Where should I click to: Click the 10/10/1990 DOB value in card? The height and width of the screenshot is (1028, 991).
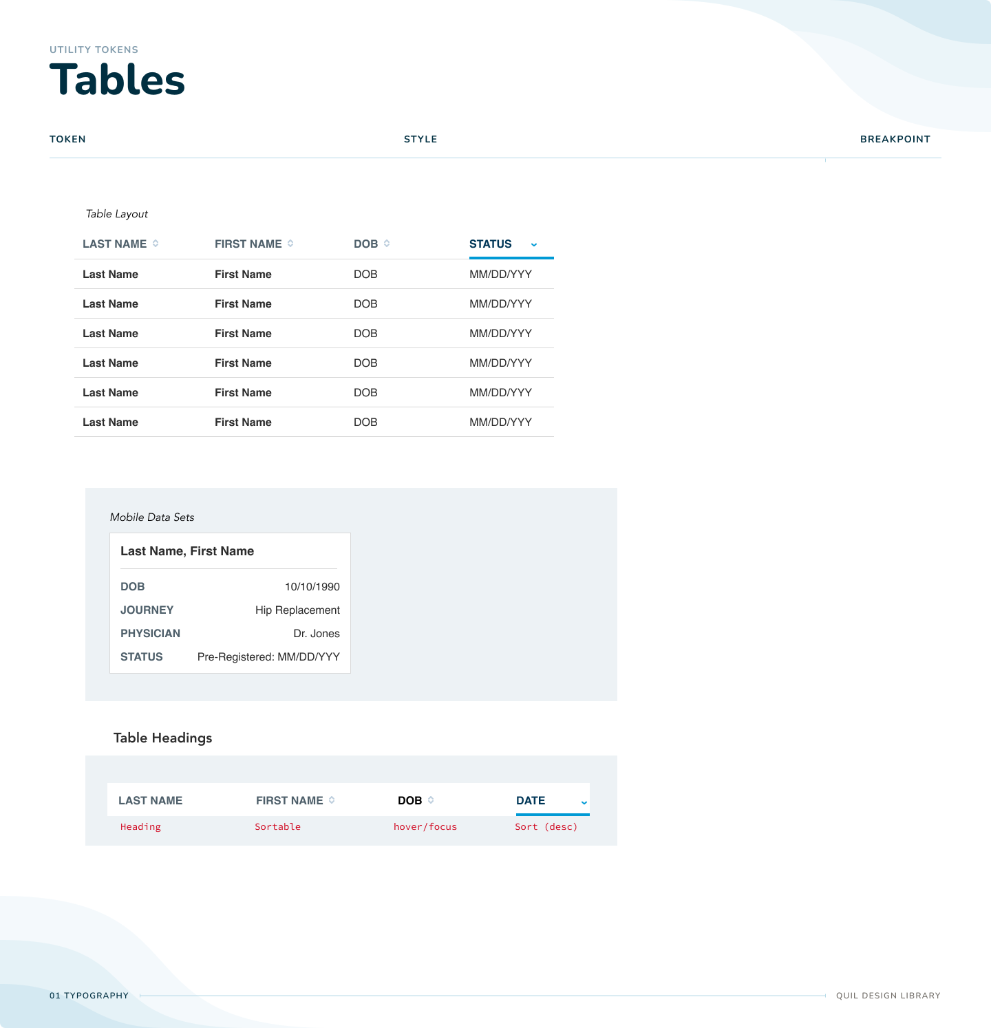click(312, 587)
